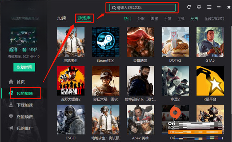232x142 pixels.
Task: Click the CSGO label text
Action: [x=71, y=138]
